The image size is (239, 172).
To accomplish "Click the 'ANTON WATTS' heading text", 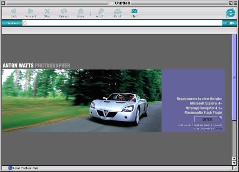I will [x=18, y=66].
